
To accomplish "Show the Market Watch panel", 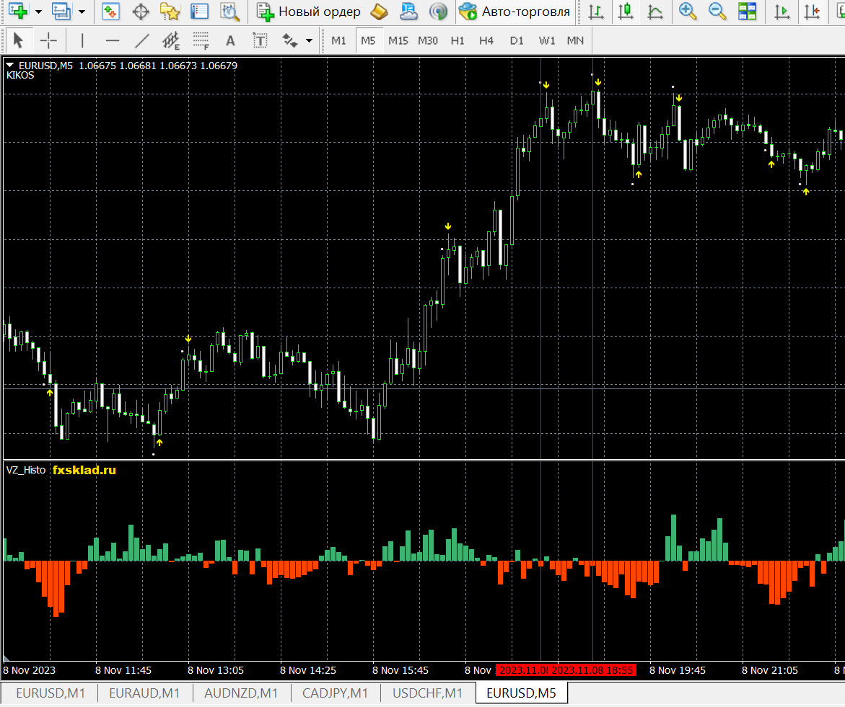I will (110, 12).
